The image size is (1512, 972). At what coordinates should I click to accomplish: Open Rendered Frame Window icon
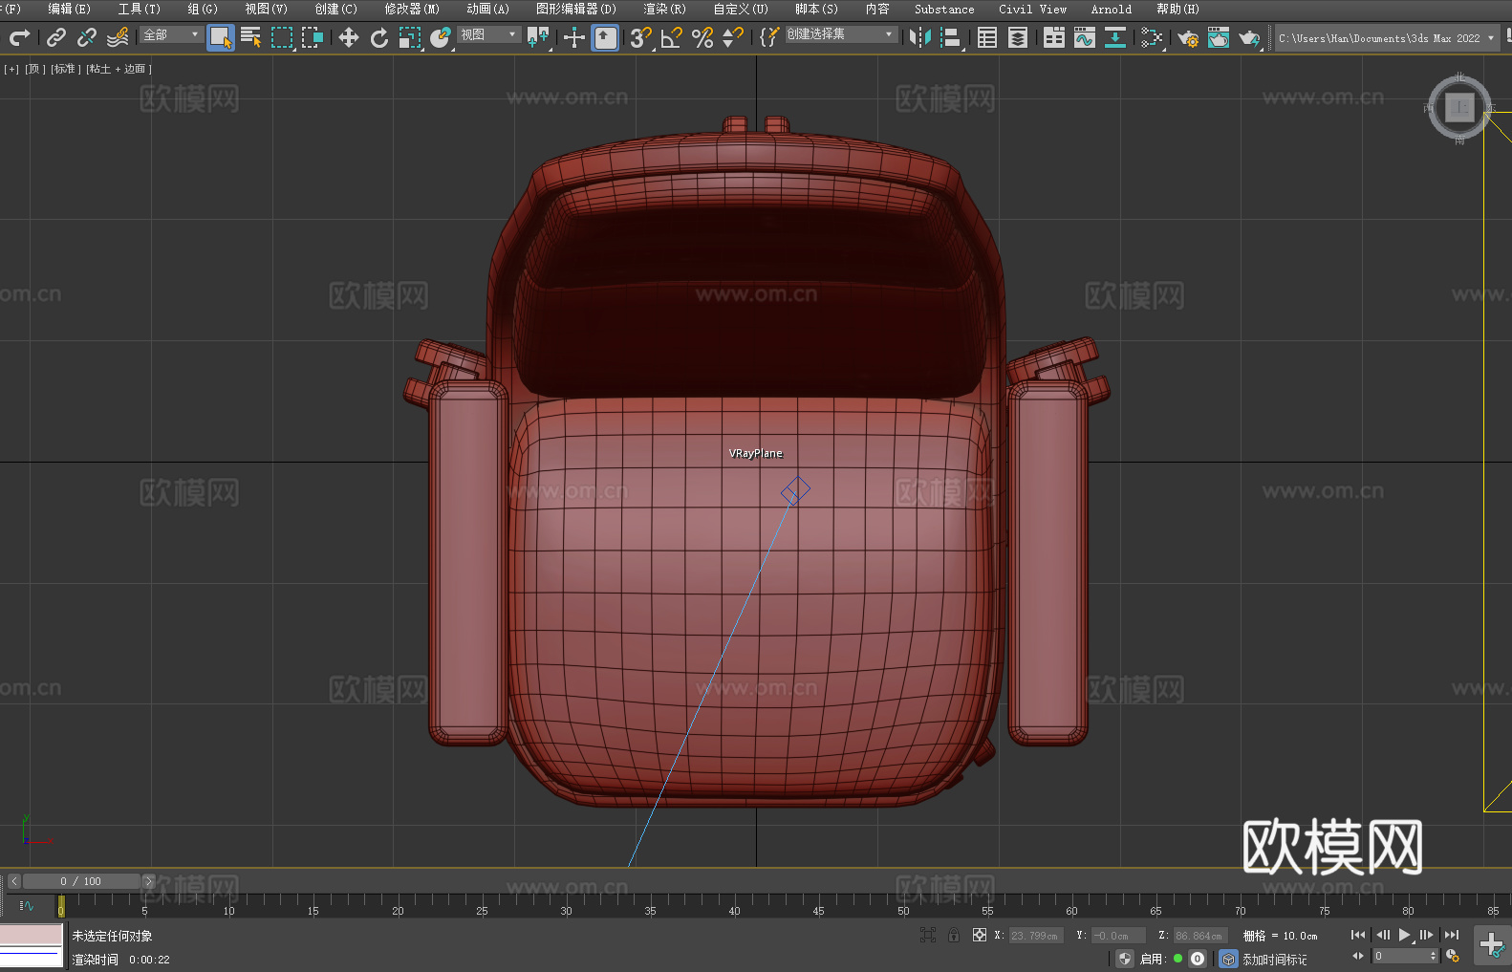point(1219,37)
